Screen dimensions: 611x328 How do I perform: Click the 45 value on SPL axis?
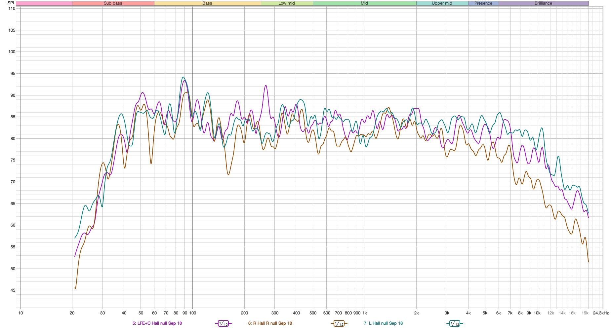click(13, 290)
